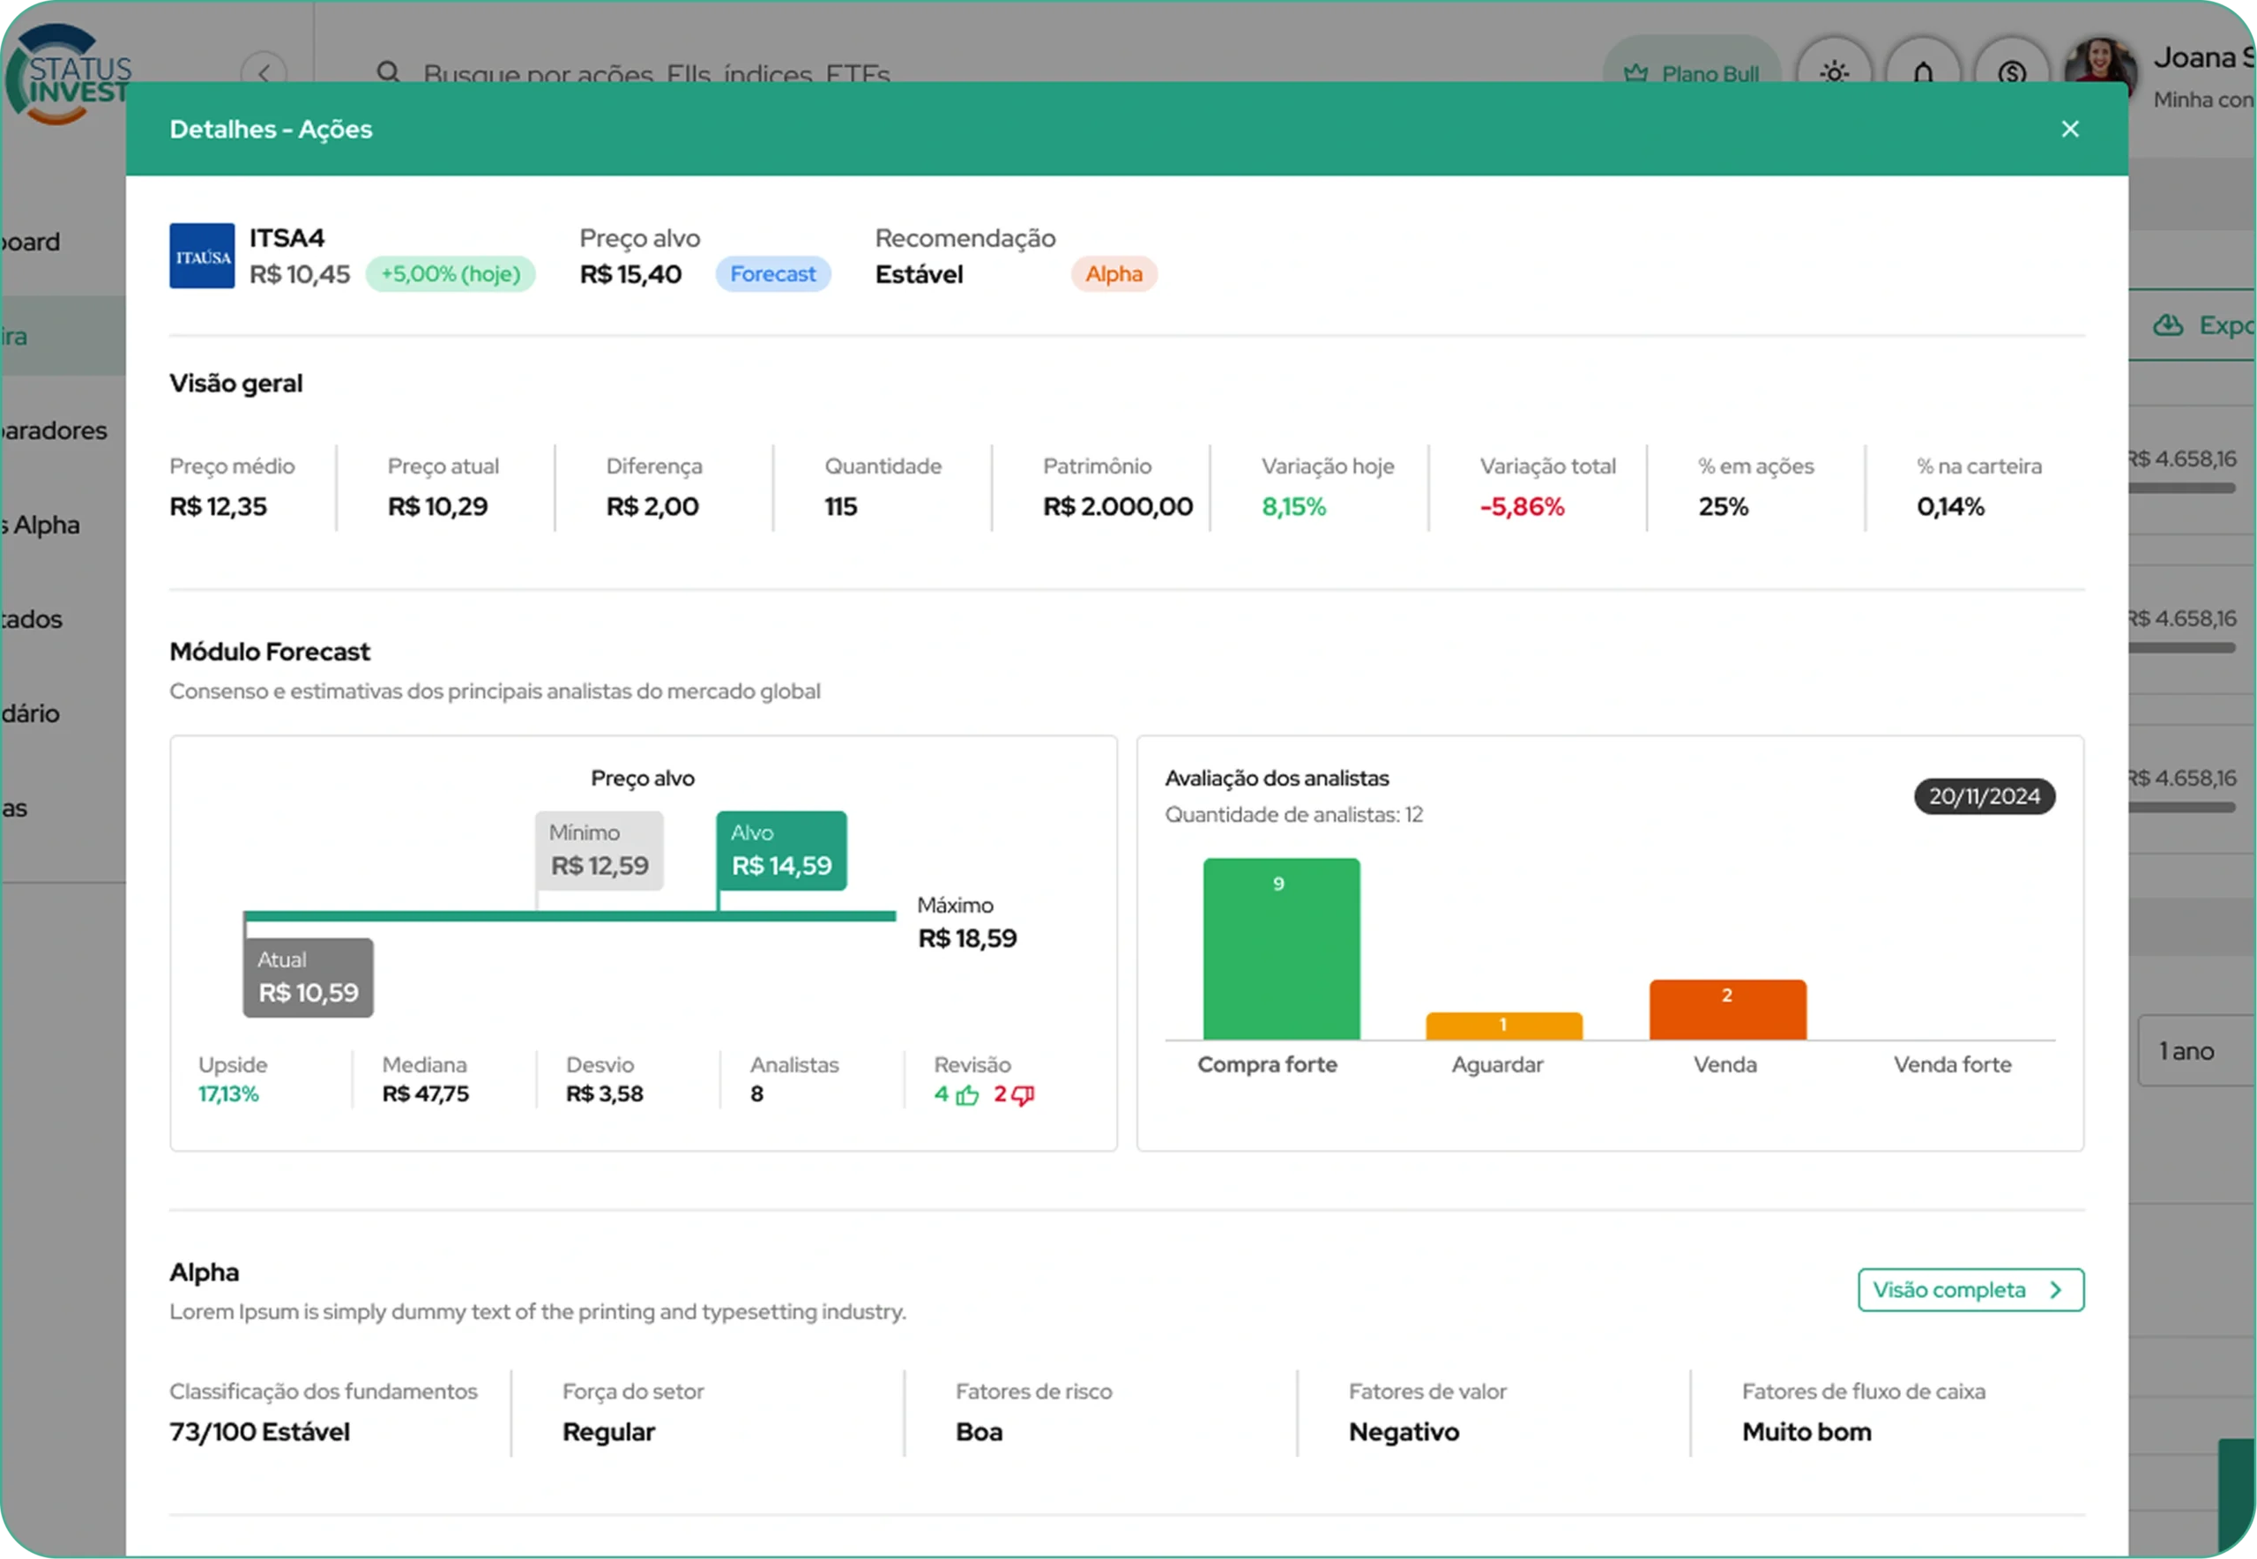Click the dollar coin icon

[2011, 71]
